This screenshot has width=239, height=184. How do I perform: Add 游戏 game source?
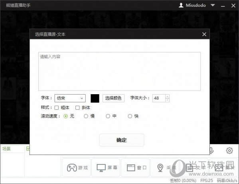[x=77, y=168]
